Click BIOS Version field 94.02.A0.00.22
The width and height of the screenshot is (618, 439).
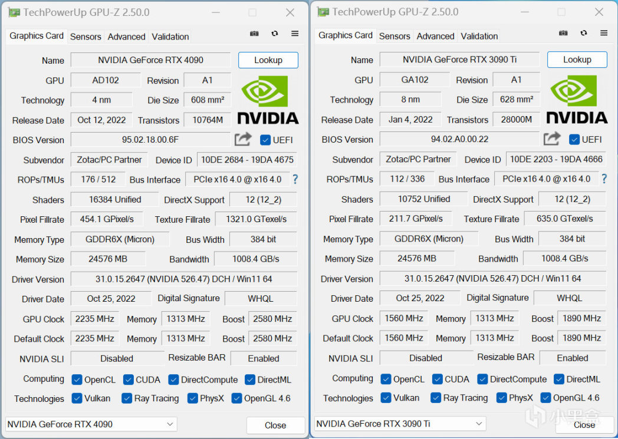459,140
